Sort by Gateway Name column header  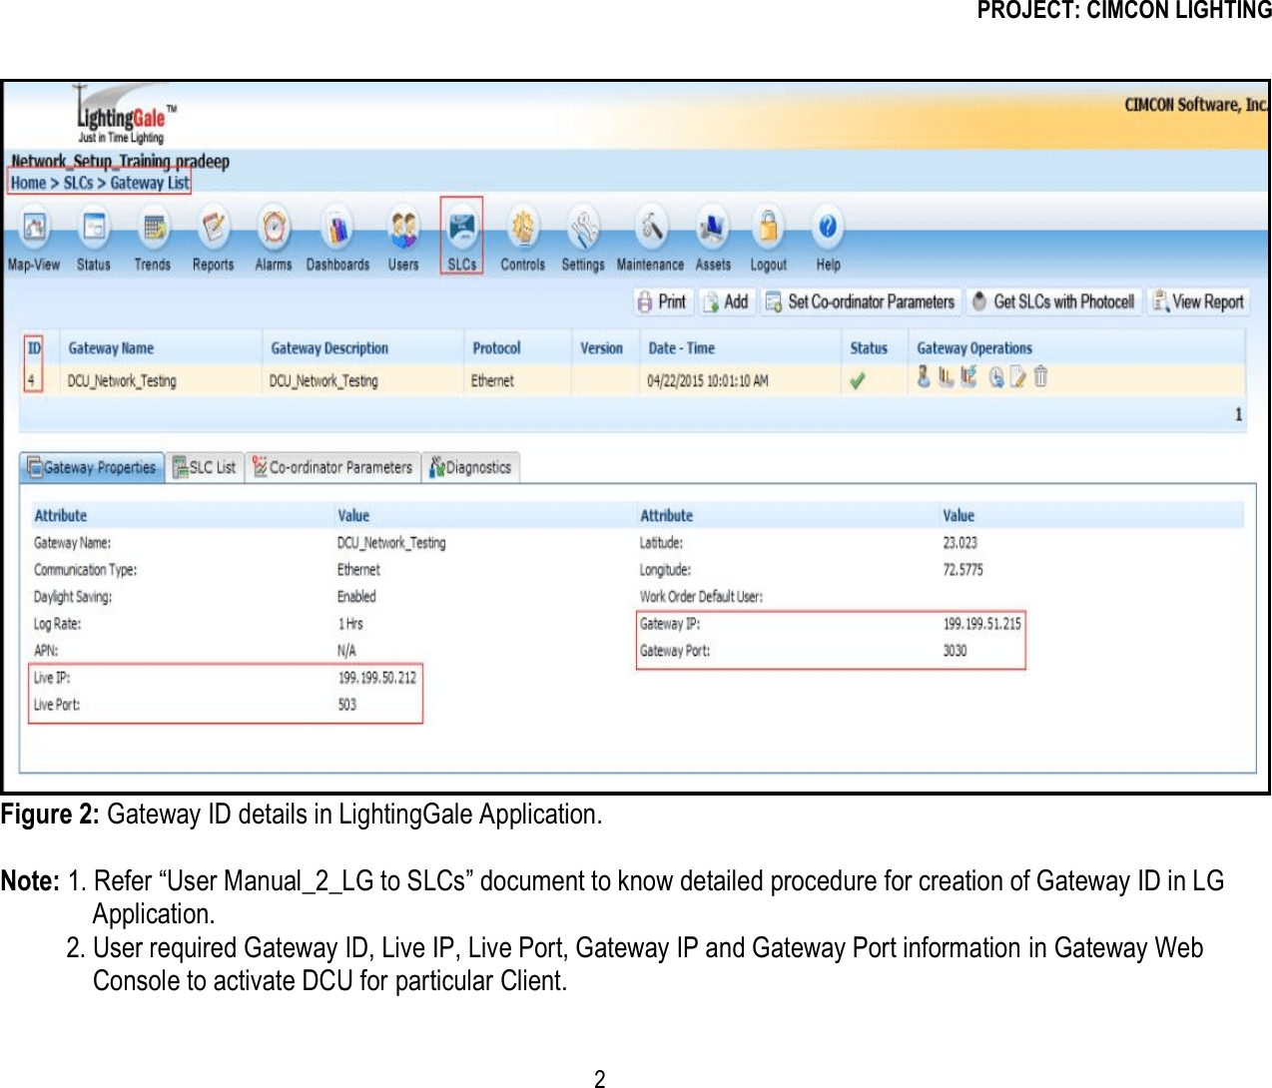(x=111, y=348)
